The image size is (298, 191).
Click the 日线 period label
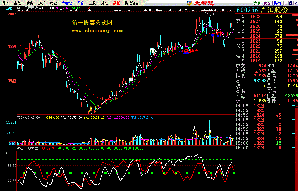(x=8, y=8)
